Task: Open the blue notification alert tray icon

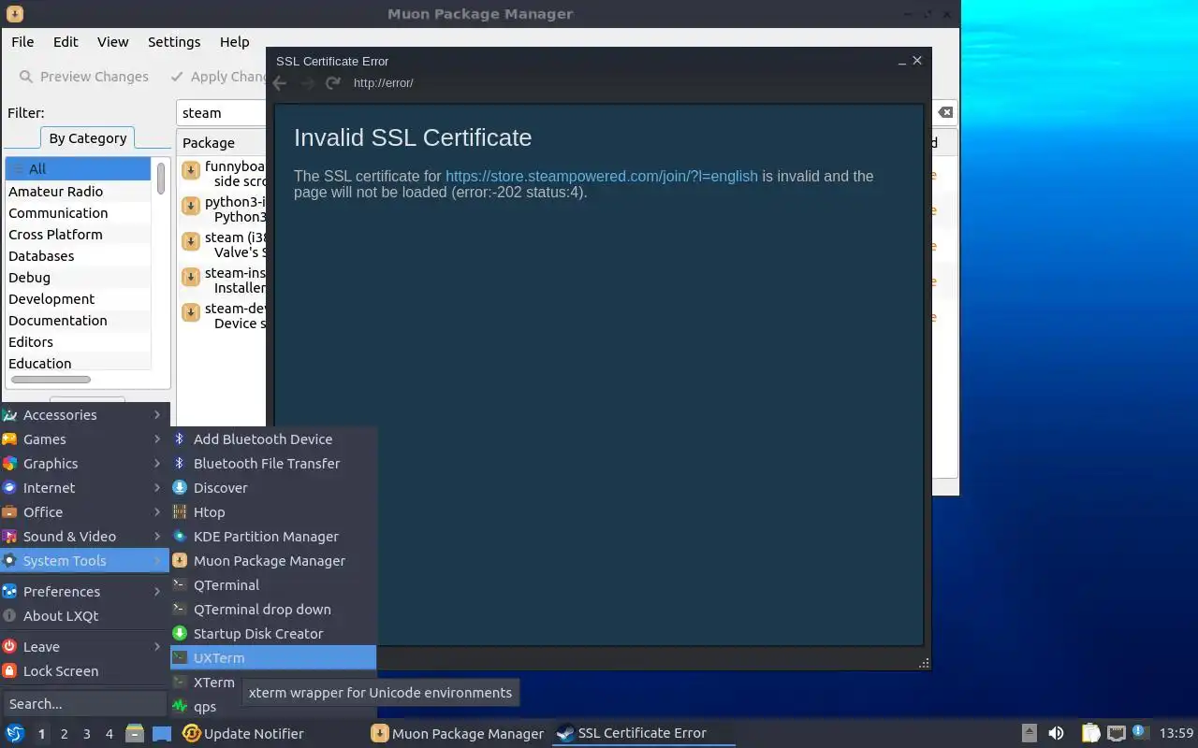Action: [1140, 732]
